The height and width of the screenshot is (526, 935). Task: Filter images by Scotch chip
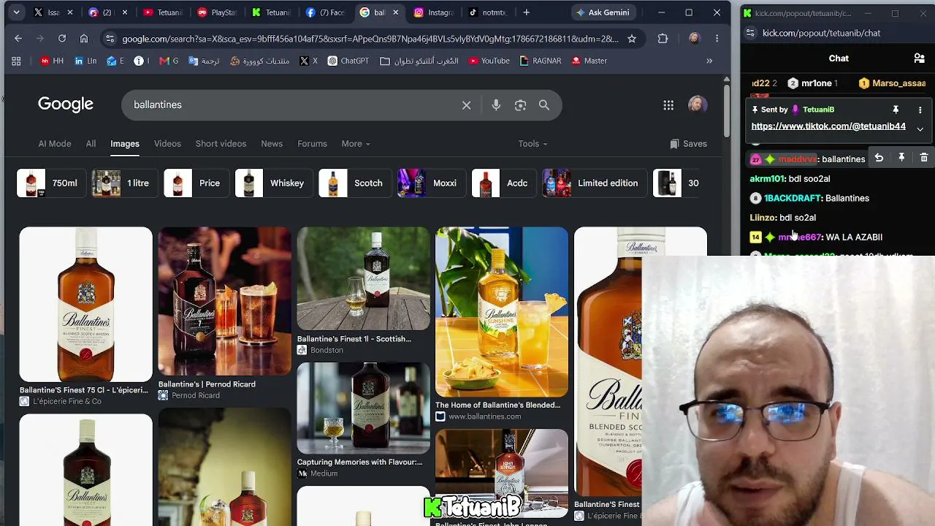(354, 183)
